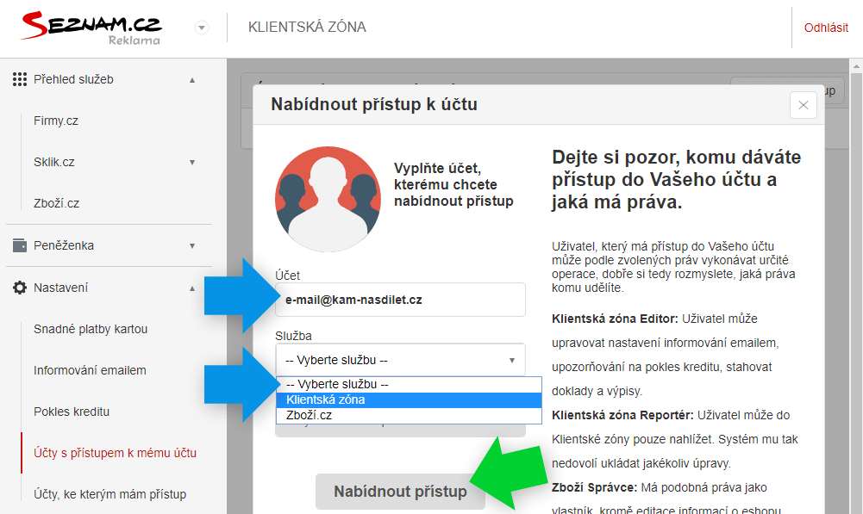
Task: Open Účty, ke kterým mám přístup
Action: 109,493
